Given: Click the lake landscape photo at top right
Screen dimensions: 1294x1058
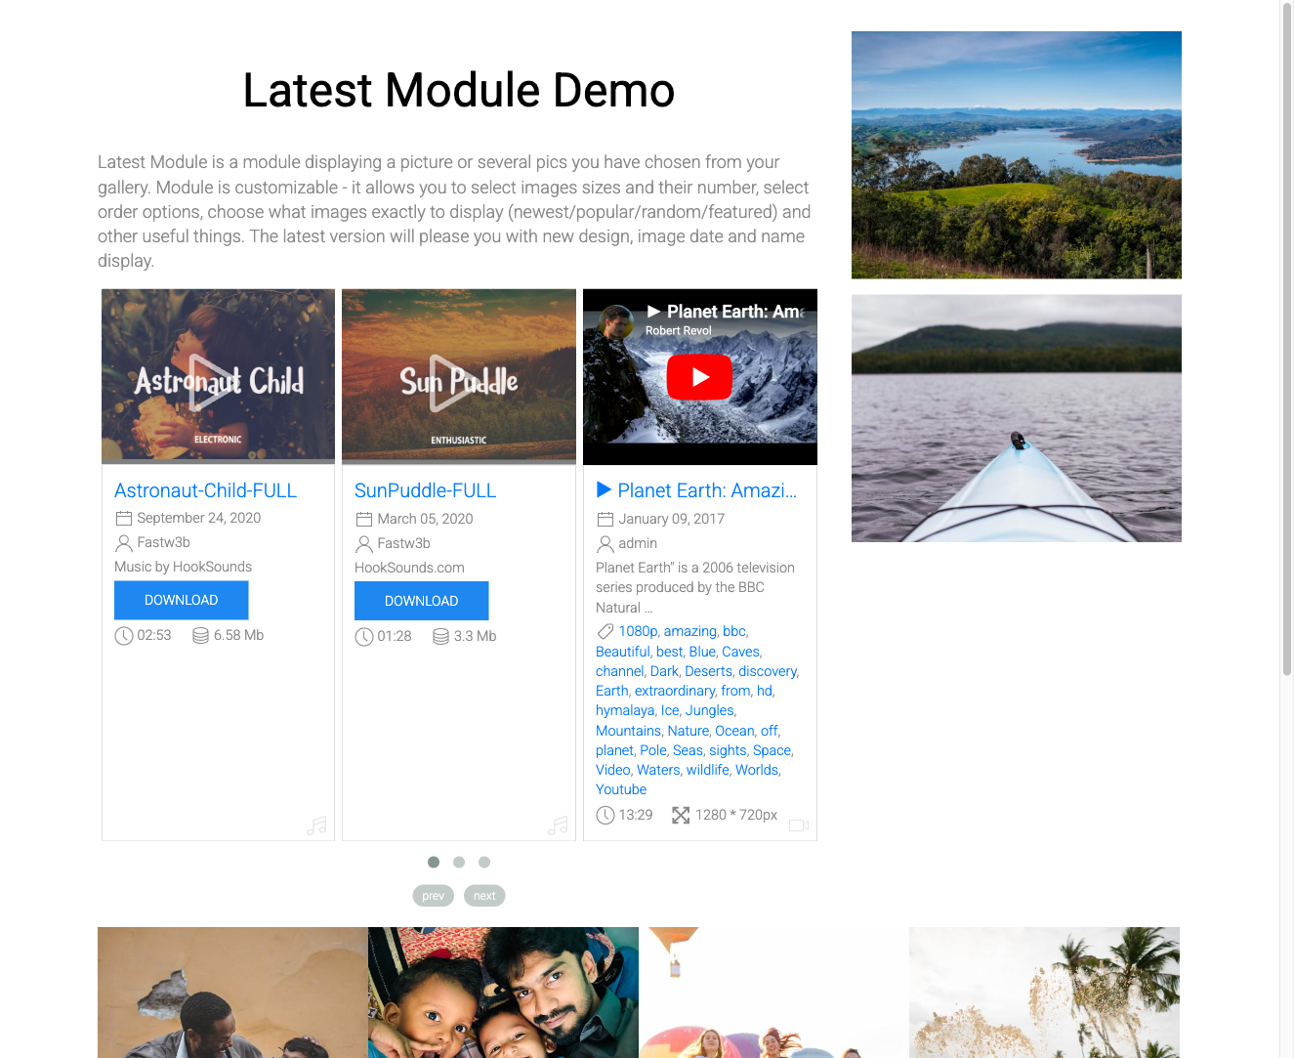Looking at the screenshot, I should click(1016, 154).
